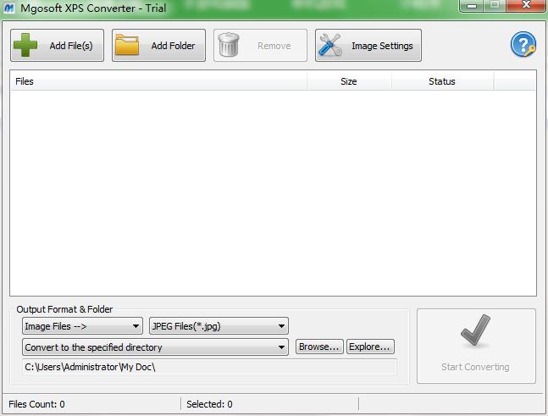The width and height of the screenshot is (548, 416).
Task: Click the Browse... button
Action: 319,347
